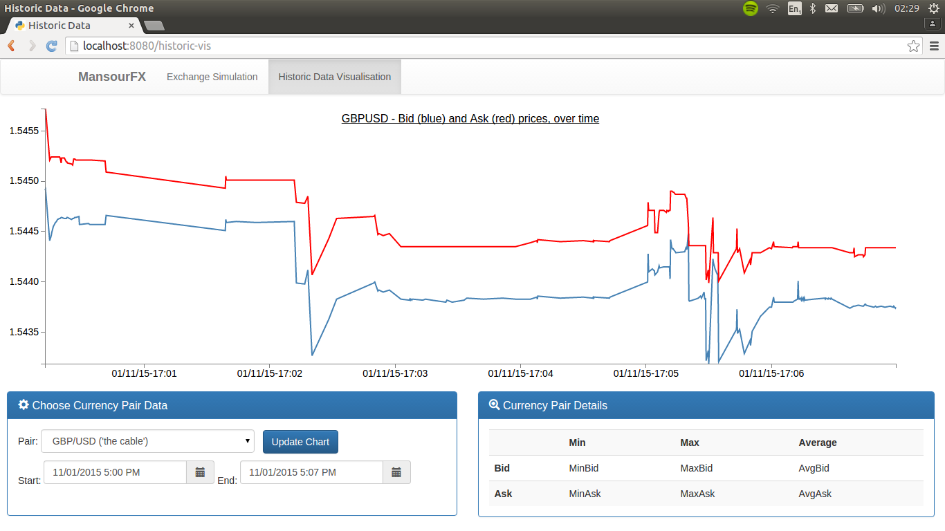Reload the page with refresh icon
Image resolution: width=945 pixels, height=531 pixels.
coord(52,46)
